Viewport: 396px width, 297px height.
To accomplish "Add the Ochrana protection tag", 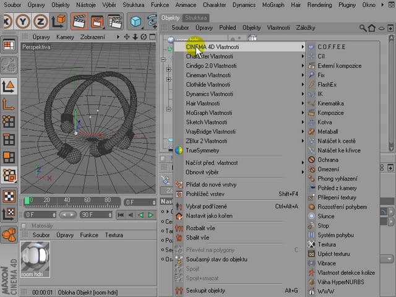I will 343,160.
